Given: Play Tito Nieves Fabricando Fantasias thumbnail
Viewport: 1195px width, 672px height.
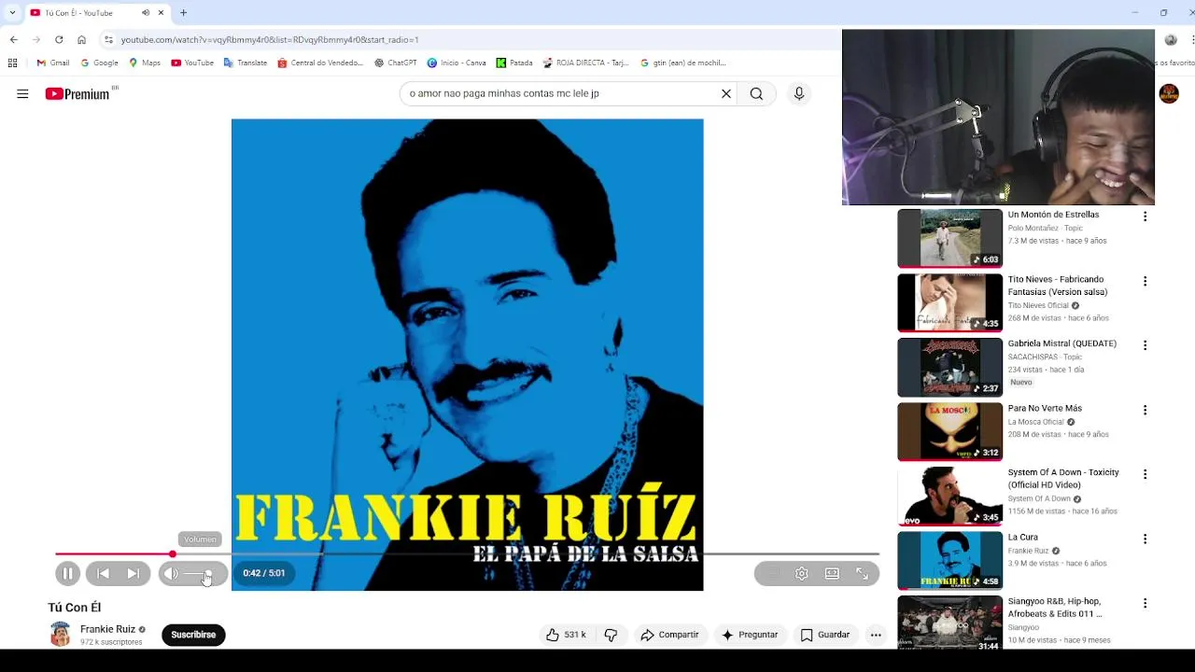Looking at the screenshot, I should pos(949,302).
